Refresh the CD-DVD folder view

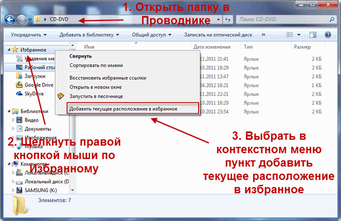pos(228,19)
